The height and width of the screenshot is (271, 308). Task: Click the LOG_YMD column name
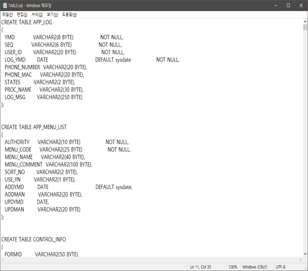(x=15, y=60)
